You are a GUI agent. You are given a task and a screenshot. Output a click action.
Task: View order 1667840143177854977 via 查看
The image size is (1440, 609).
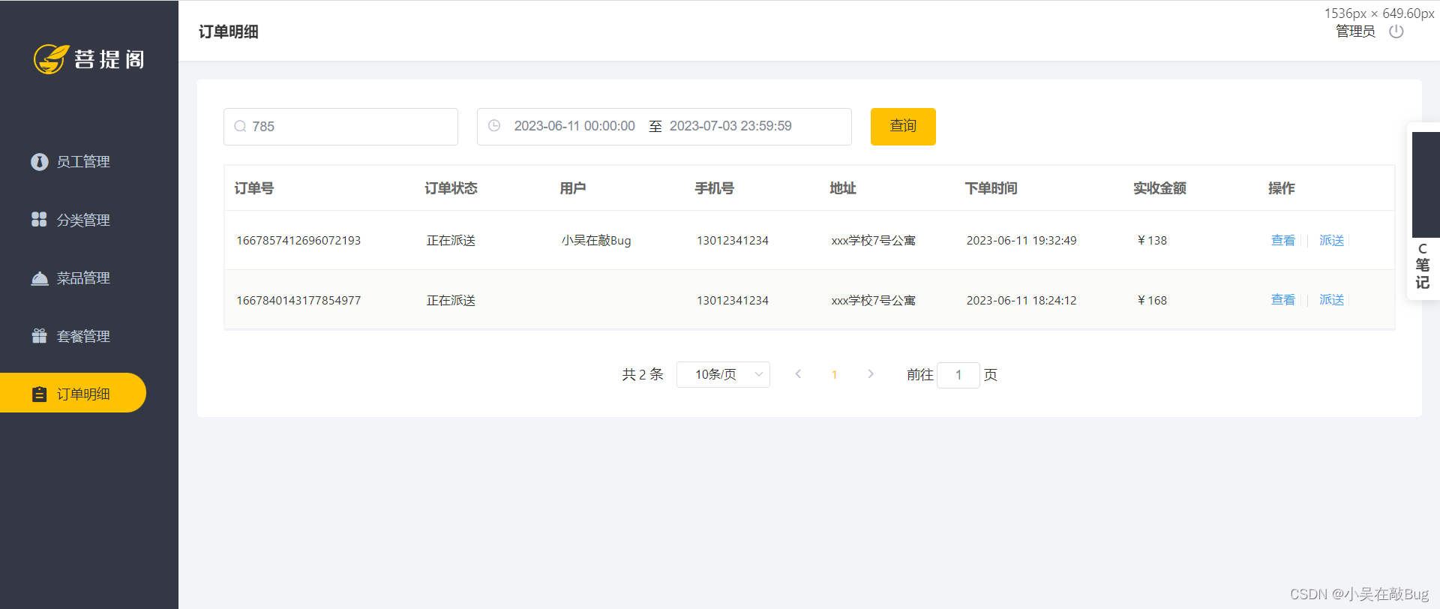(x=1282, y=300)
